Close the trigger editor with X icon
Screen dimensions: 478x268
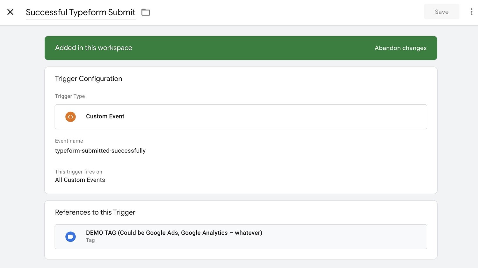[10, 12]
